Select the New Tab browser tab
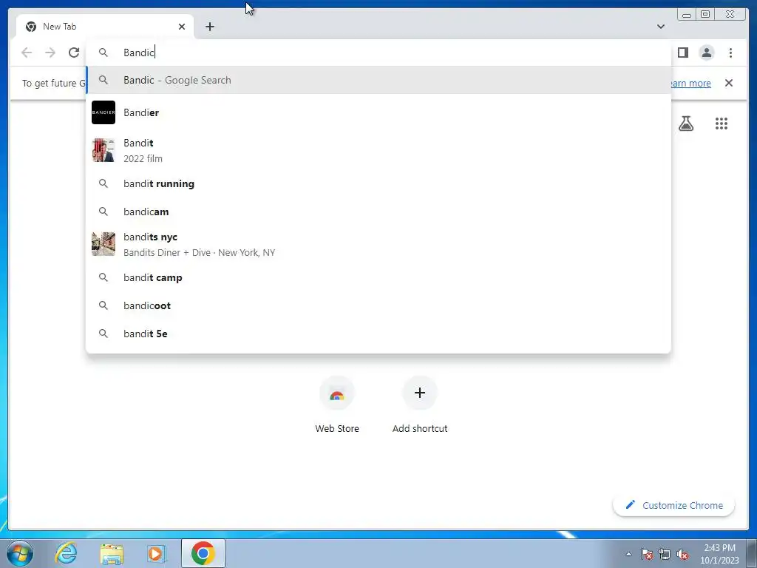757x568 pixels. point(105,27)
